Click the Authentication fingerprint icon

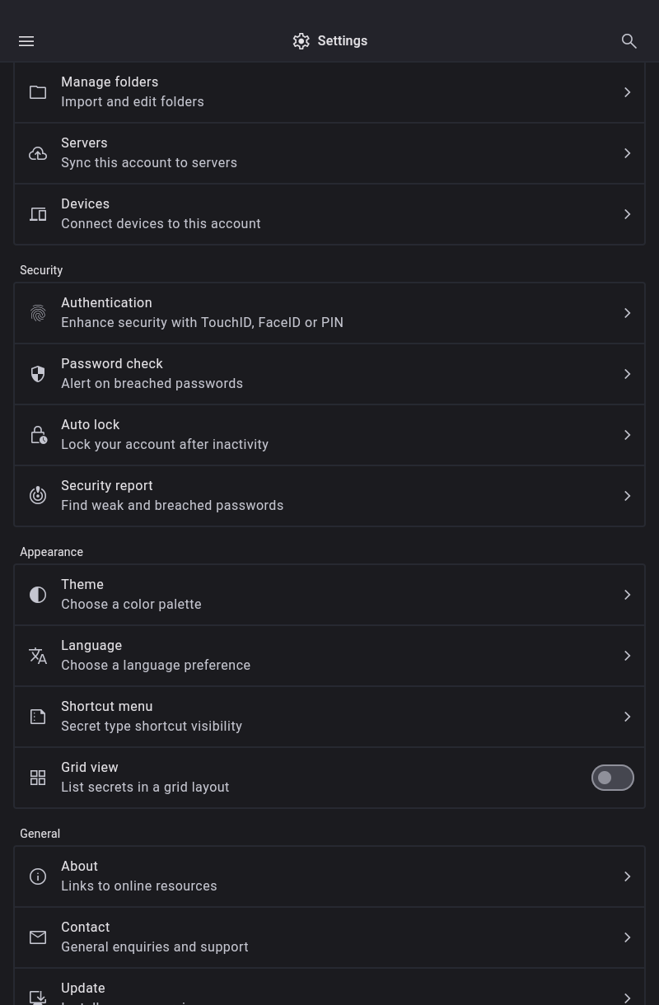(38, 313)
